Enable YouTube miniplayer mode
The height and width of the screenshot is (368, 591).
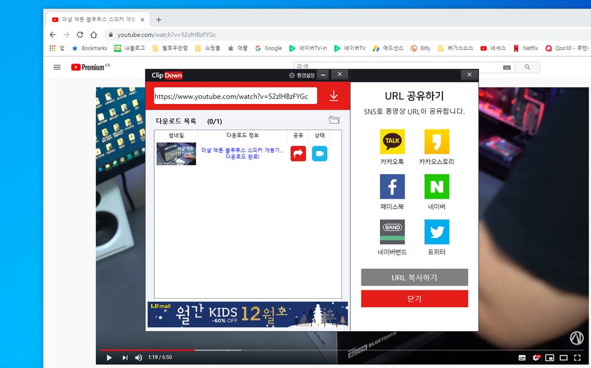click(550, 358)
